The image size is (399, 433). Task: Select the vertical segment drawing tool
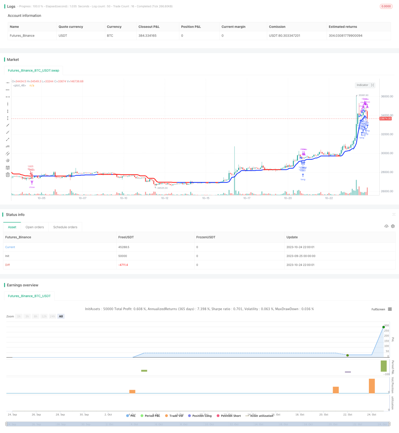point(8,118)
